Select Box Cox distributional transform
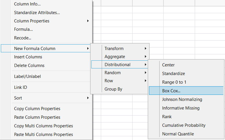Screen dimensions: 225x140 [171, 91]
